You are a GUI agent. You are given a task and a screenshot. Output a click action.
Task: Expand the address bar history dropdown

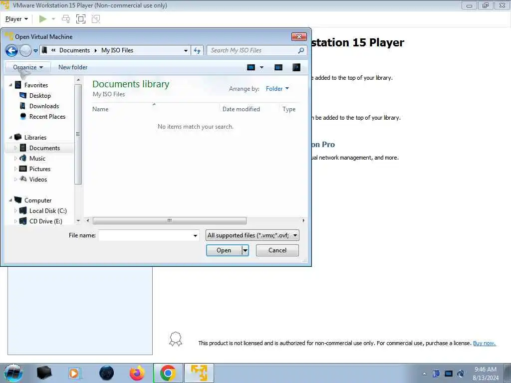[186, 50]
